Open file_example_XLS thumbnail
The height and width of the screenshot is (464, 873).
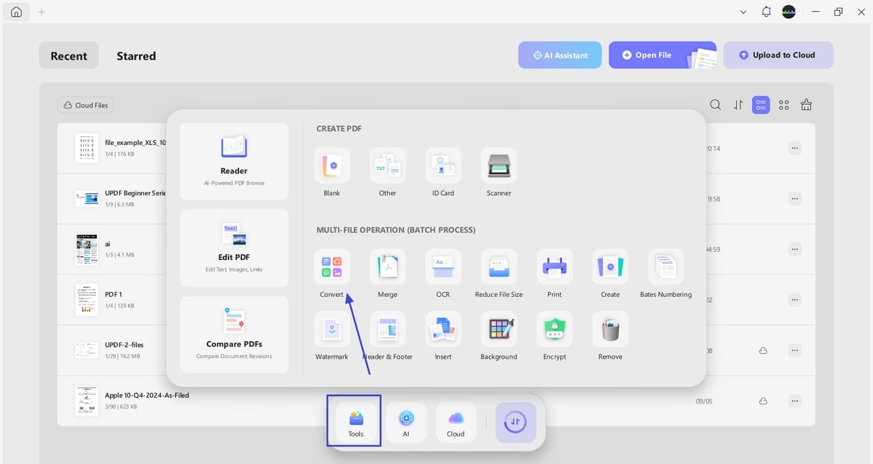pyautogui.click(x=87, y=148)
